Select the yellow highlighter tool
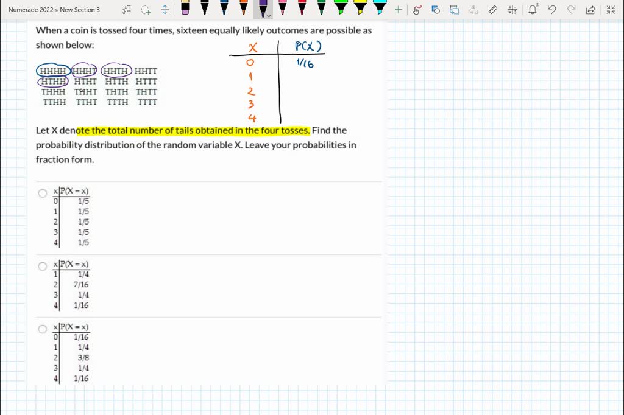624x415 pixels. click(x=360, y=9)
